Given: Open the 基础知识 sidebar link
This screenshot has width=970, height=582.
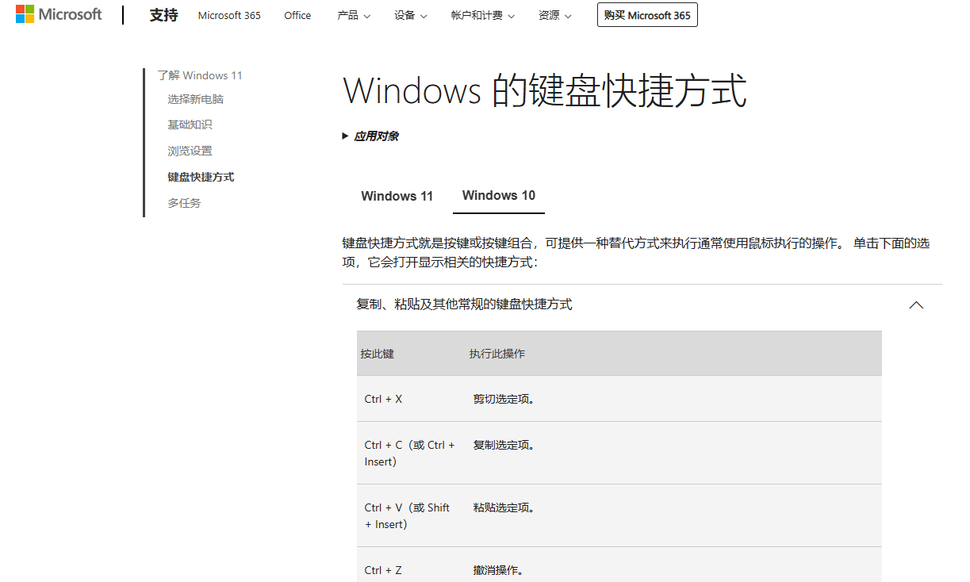Looking at the screenshot, I should [x=190, y=124].
